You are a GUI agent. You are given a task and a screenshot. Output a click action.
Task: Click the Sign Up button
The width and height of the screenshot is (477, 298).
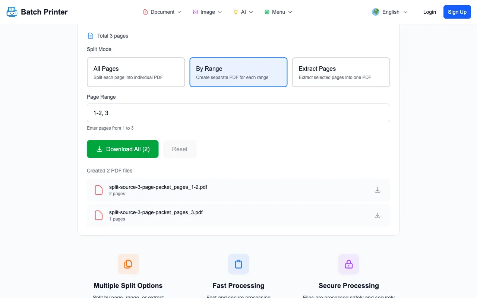click(x=457, y=12)
